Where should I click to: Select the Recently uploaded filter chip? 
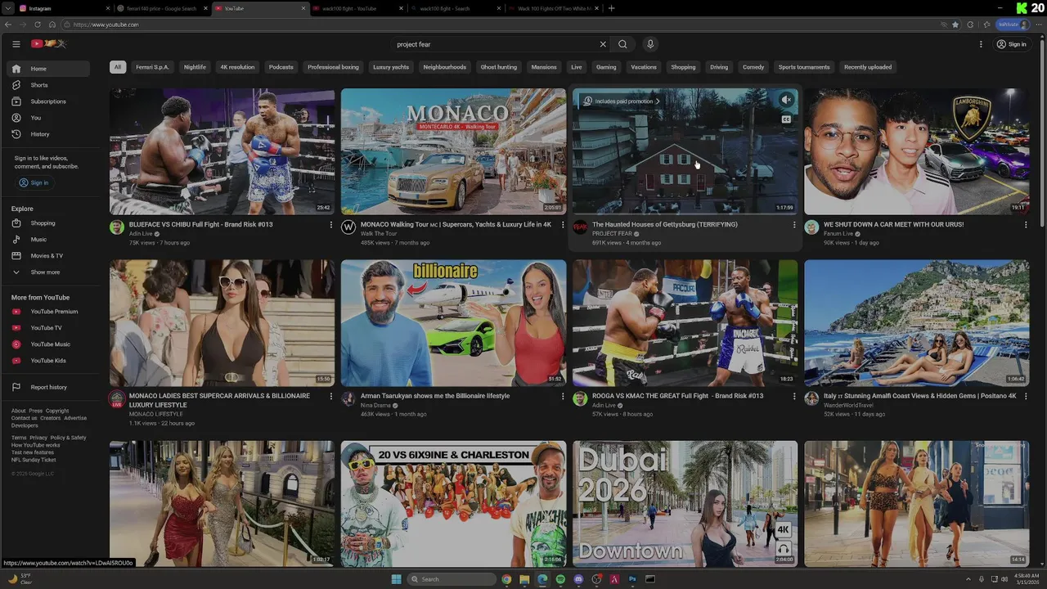click(x=868, y=67)
